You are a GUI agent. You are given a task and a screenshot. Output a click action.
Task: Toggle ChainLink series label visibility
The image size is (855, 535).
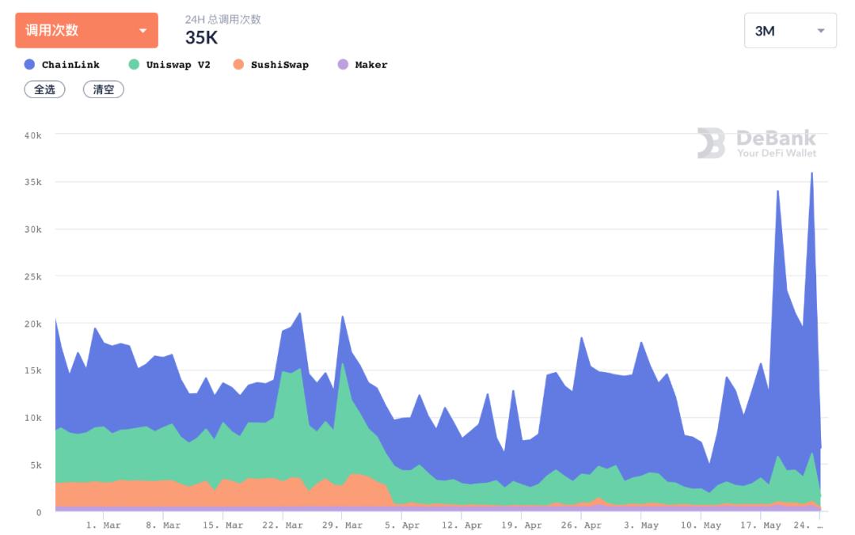click(x=70, y=65)
